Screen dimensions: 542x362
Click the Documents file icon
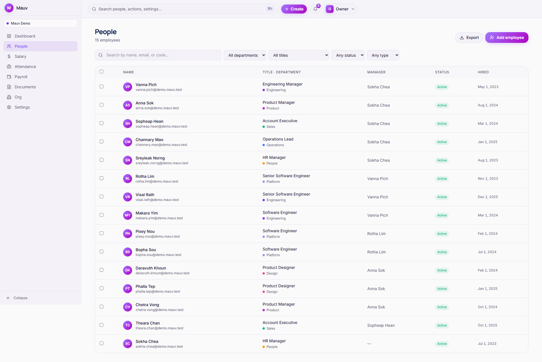[x=9, y=87]
